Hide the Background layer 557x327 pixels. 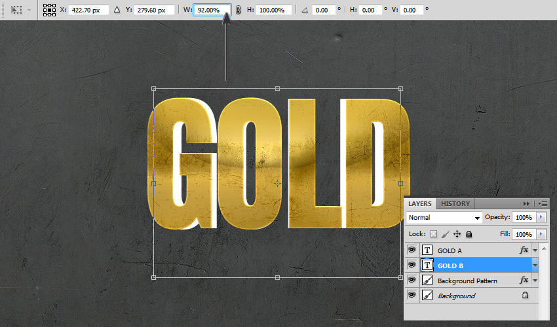[x=412, y=295]
